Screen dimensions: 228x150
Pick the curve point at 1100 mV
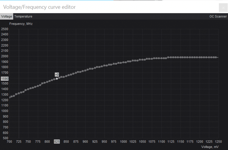(161, 58)
